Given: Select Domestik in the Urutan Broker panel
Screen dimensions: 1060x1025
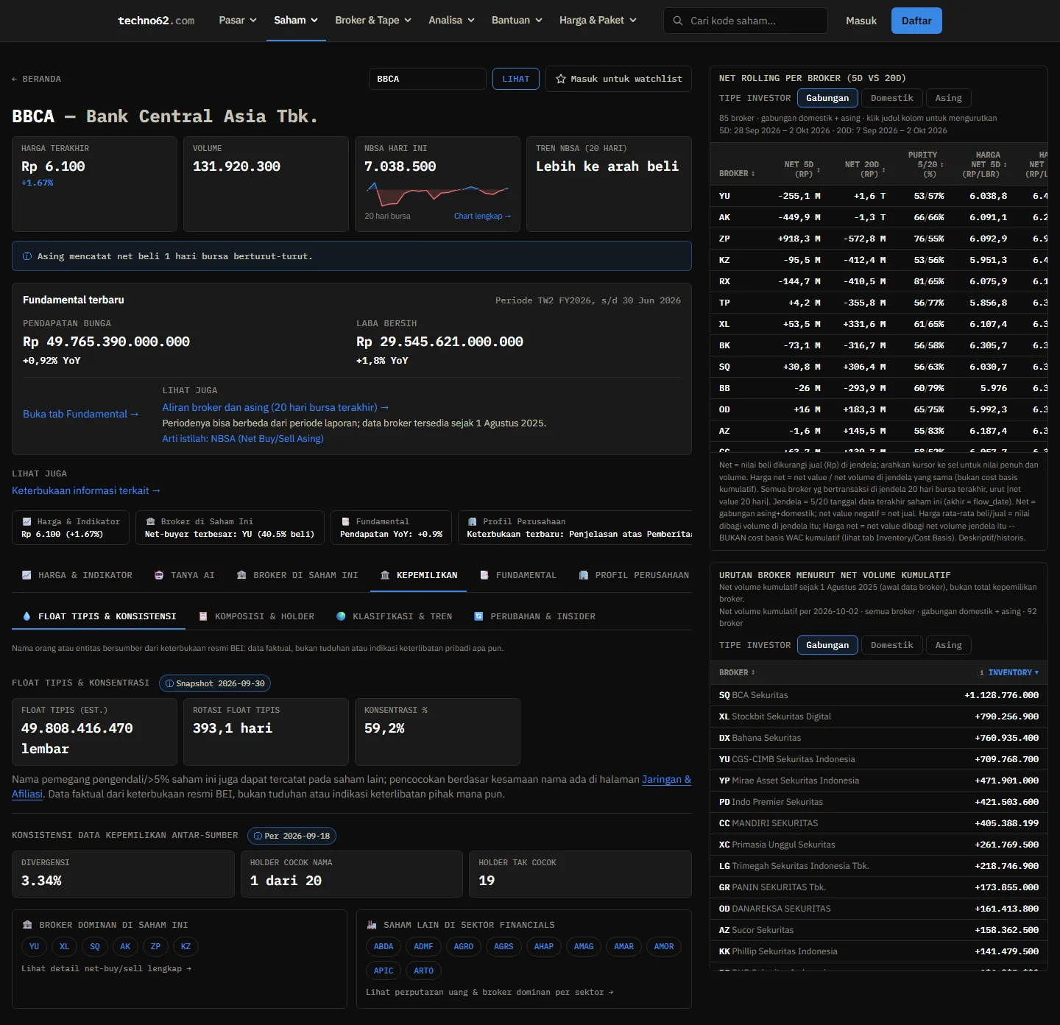Looking at the screenshot, I should [x=891, y=645].
